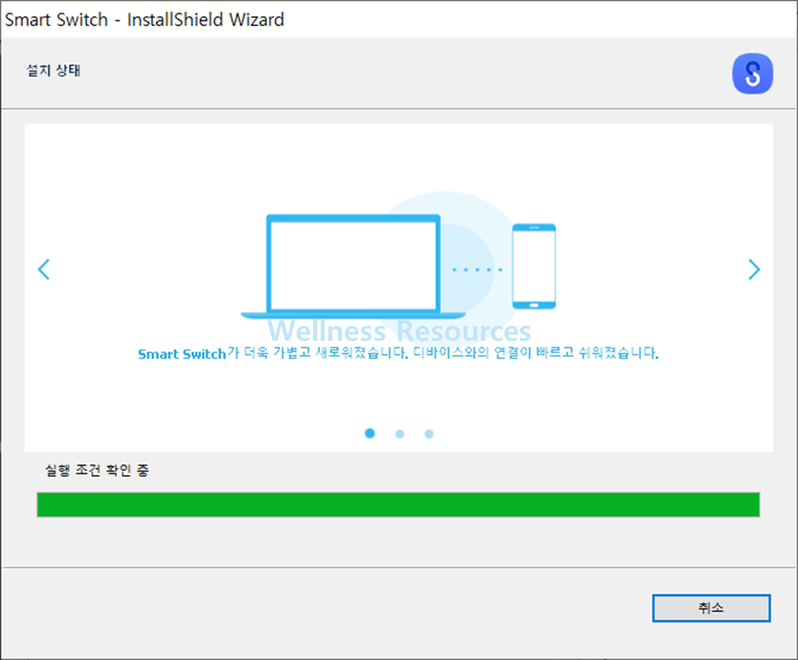Select the third carousel page dot
798x660 pixels.
pyautogui.click(x=429, y=433)
